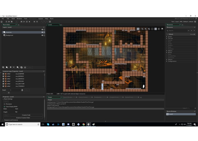Viewport: 198px width, 141px height.
Task: Open Game Options gear icon in toolbar
Action: point(34,22)
